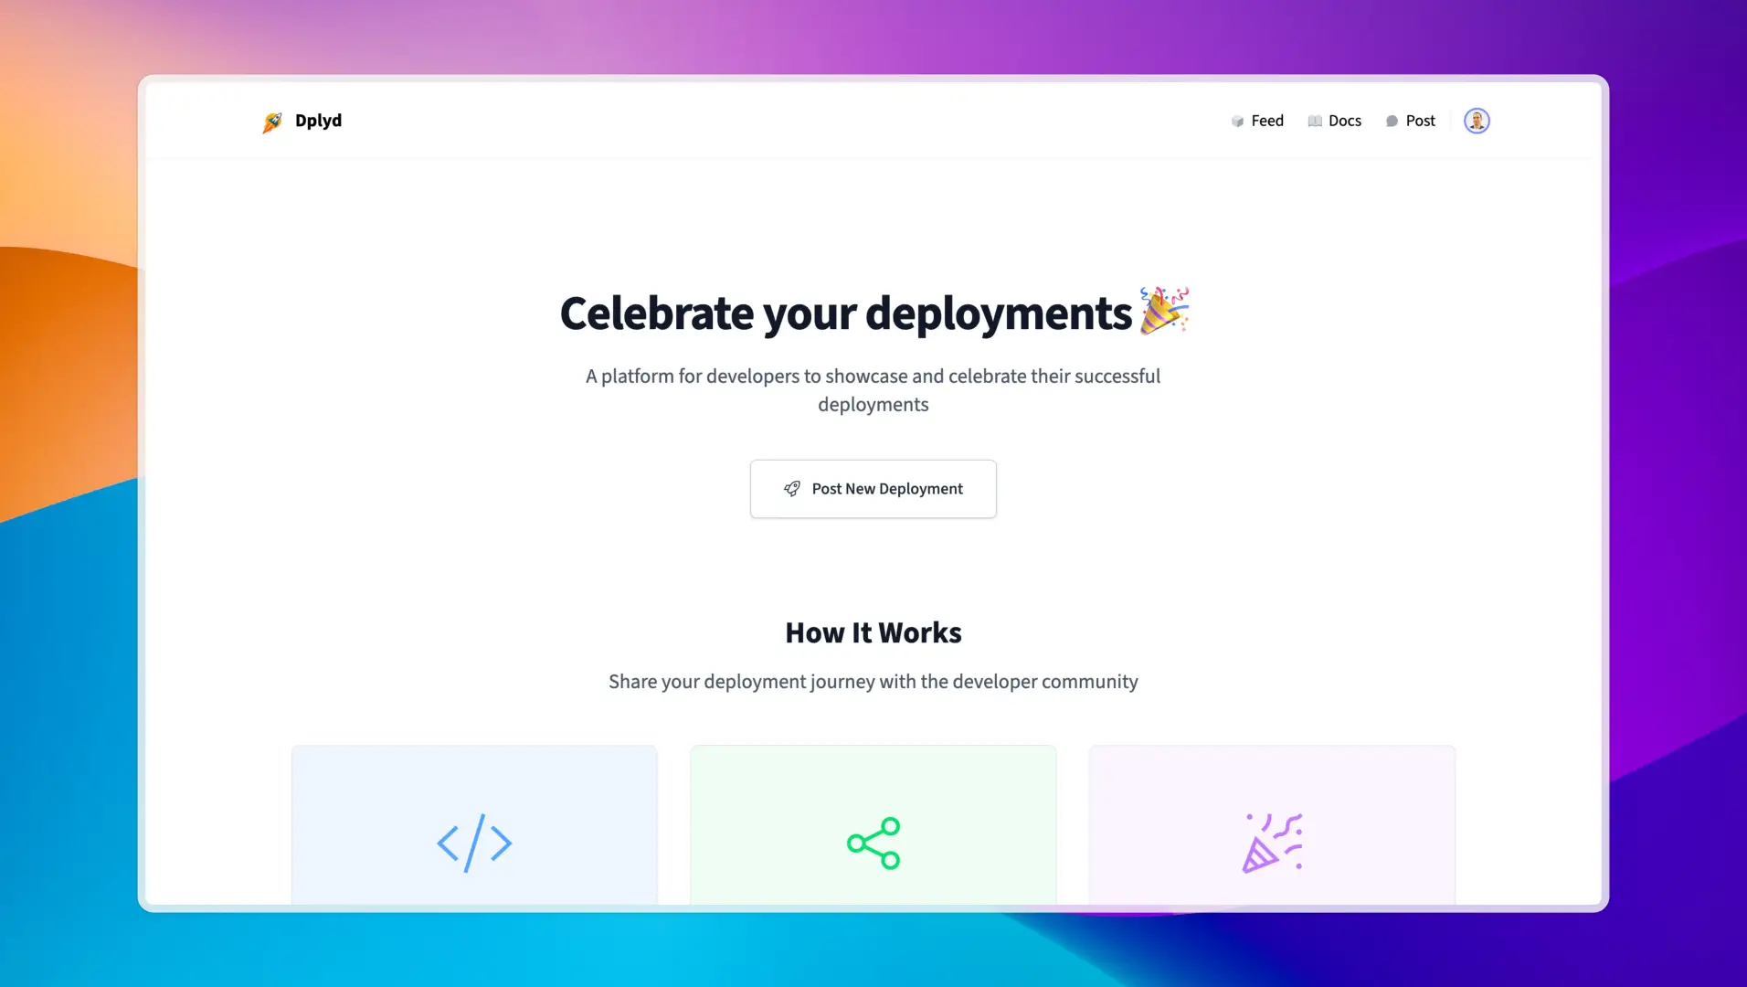
Task: Click the Dplyd brand name
Action: pyautogui.click(x=318, y=121)
